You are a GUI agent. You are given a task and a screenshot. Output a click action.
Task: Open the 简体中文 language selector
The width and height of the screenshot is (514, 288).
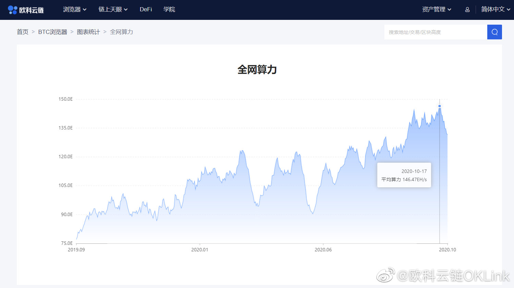pyautogui.click(x=495, y=10)
